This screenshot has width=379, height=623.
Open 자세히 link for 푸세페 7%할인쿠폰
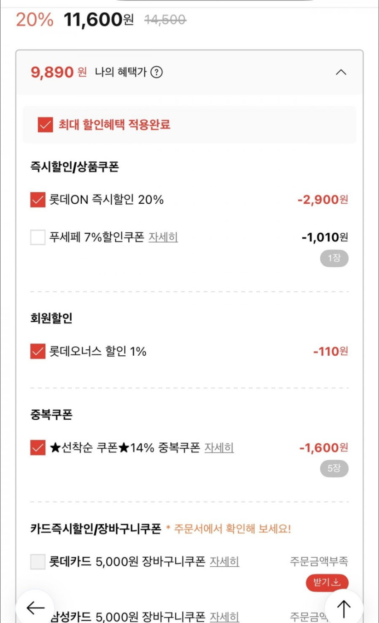[x=163, y=237]
